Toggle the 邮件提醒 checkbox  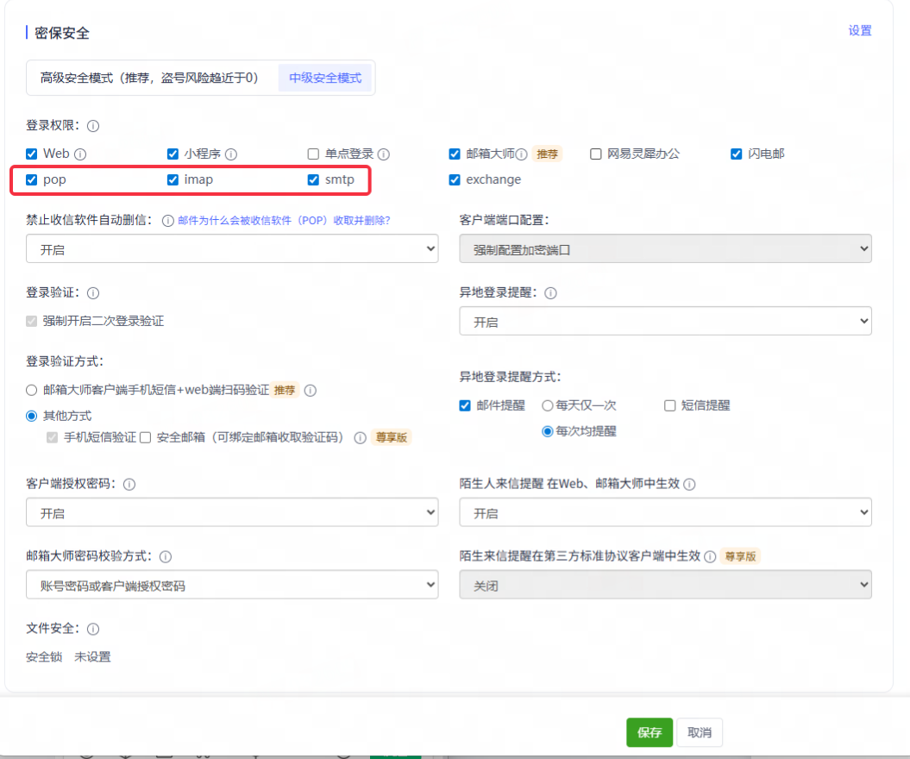pyautogui.click(x=465, y=405)
